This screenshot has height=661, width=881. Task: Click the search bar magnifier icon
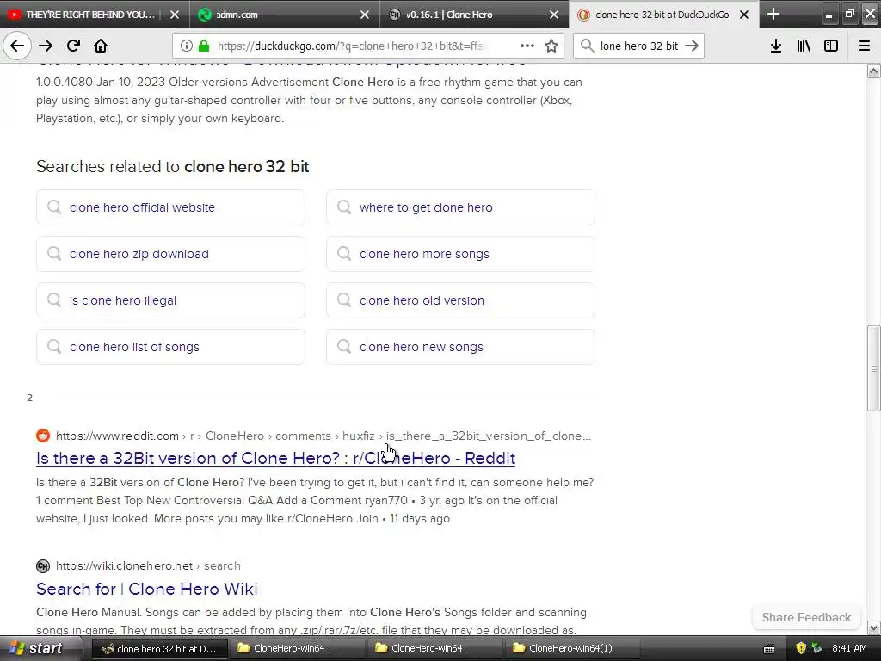click(587, 46)
